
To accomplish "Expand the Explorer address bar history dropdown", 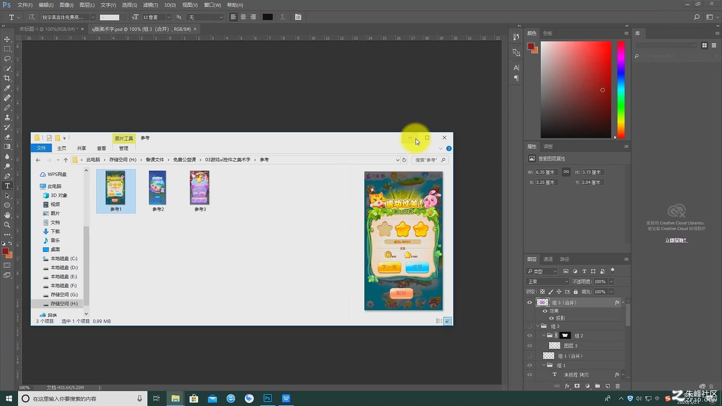I will pos(397,160).
